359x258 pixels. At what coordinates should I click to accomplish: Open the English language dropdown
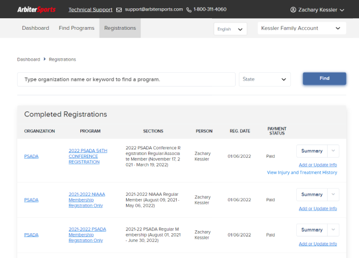click(230, 29)
